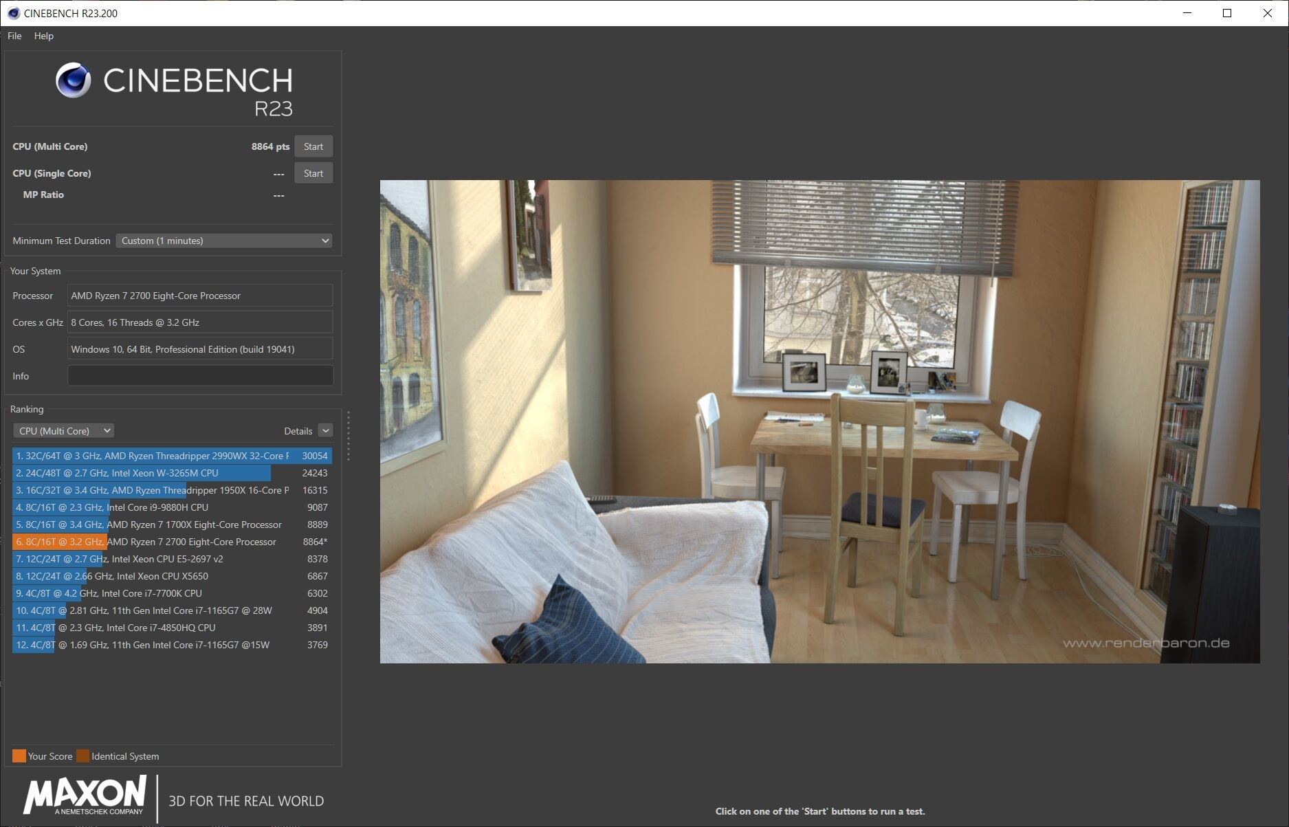1289x827 pixels.
Task: Select the Intel Xeon W-3265M ranking entry
Action: tap(172, 473)
